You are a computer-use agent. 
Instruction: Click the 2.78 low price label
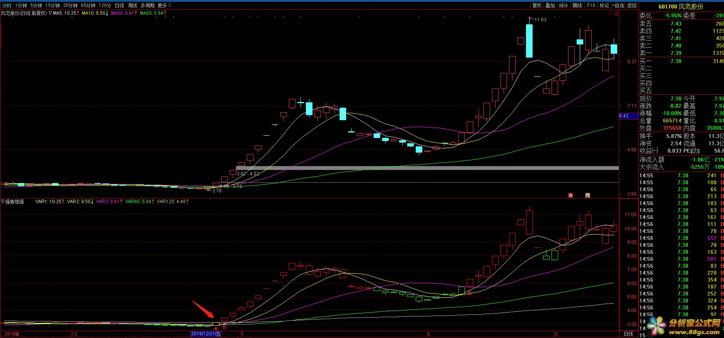(217, 190)
